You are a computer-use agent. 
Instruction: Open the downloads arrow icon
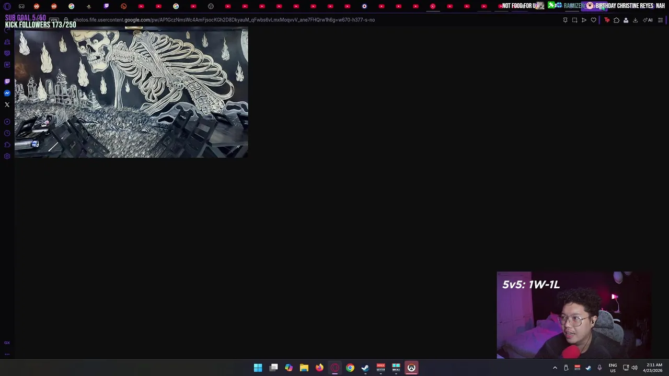coord(635,20)
